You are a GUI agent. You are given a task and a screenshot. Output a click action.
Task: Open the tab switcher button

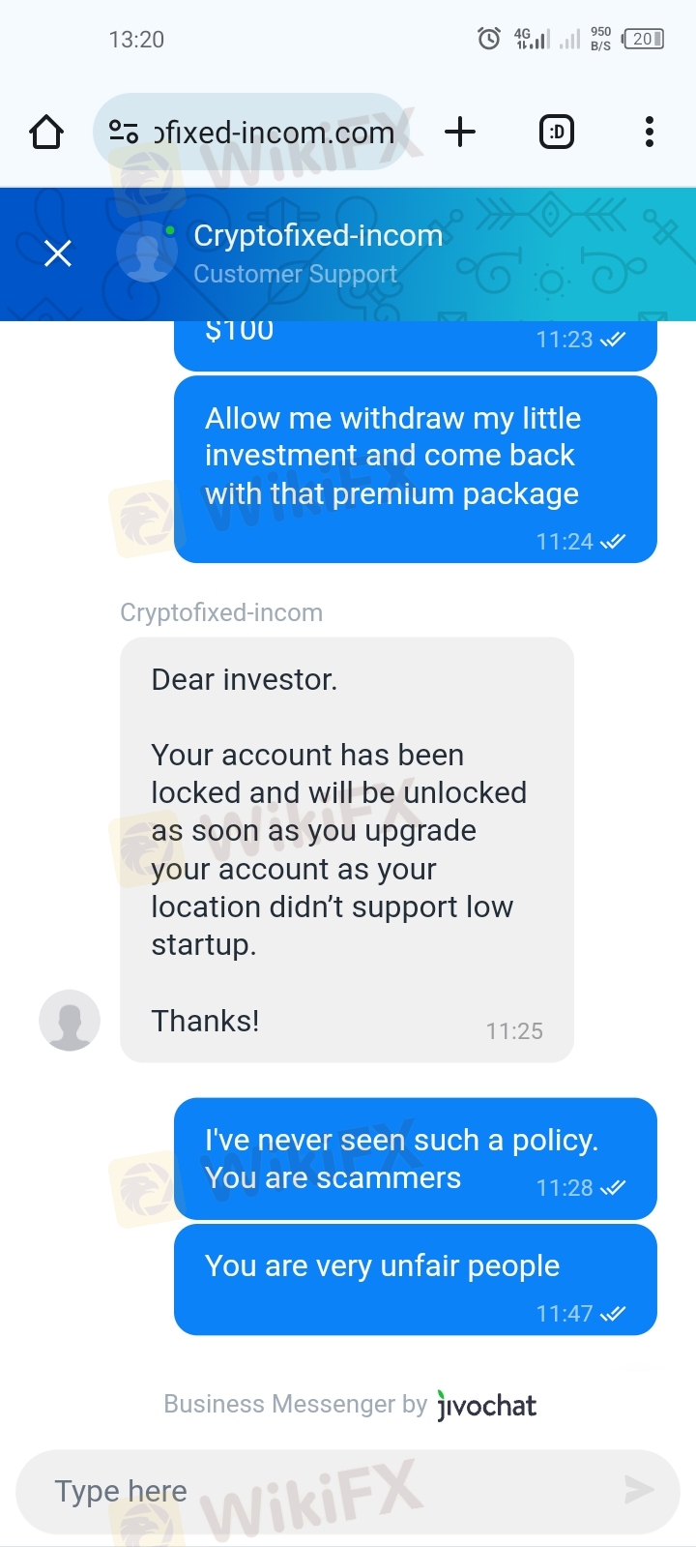pos(556,132)
